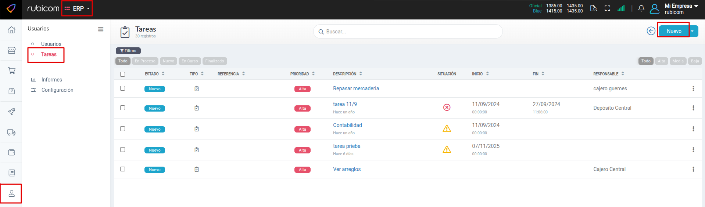Open the wallet icon in sidebar
The height and width of the screenshot is (207, 705).
[11, 152]
